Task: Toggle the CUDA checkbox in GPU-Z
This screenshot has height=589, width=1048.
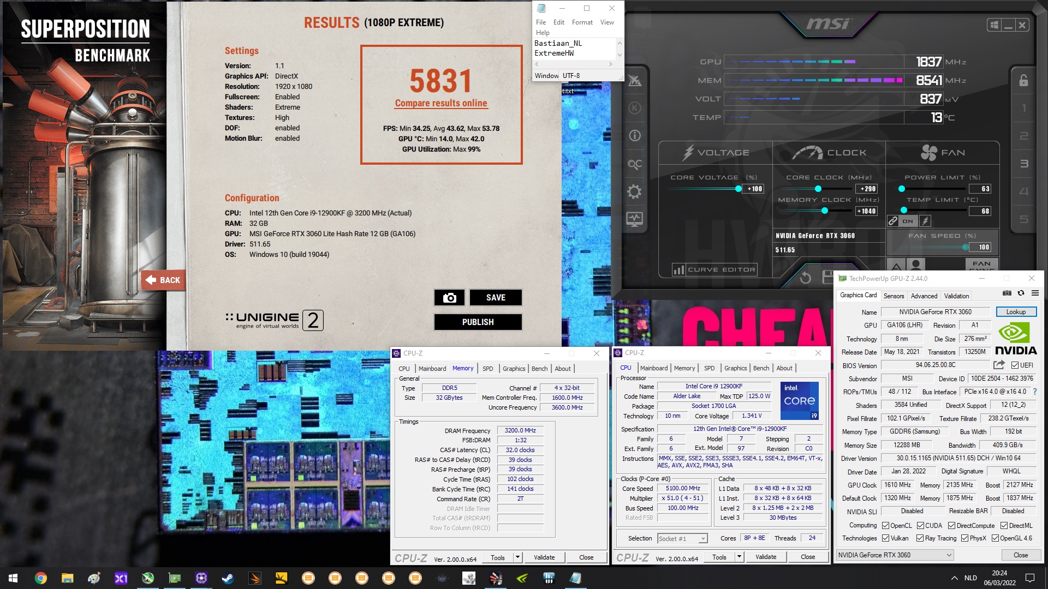Action: point(920,526)
